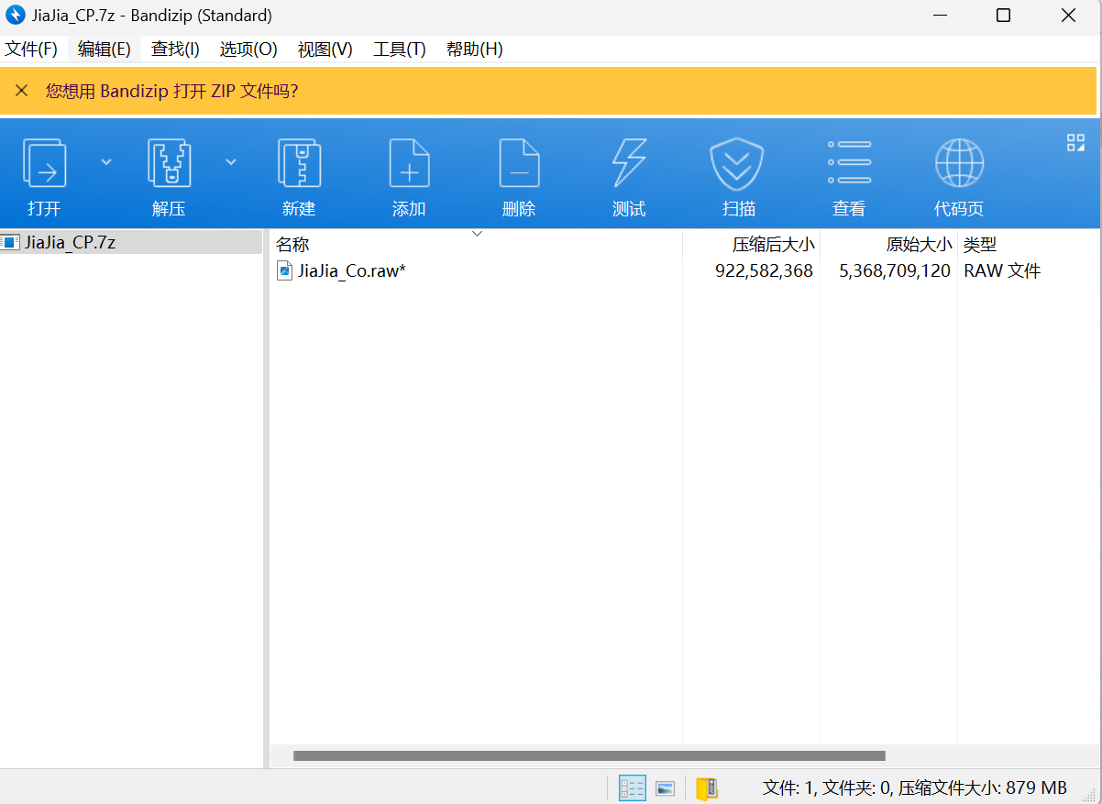The width and height of the screenshot is (1102, 804).
Task: Click the compressed size value 922,582,368
Action: [x=764, y=270]
